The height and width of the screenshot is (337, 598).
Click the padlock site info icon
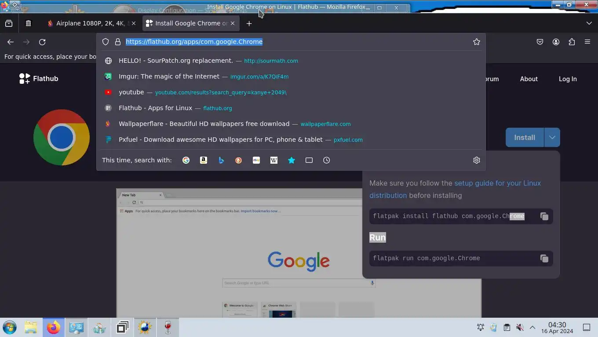coord(118,42)
